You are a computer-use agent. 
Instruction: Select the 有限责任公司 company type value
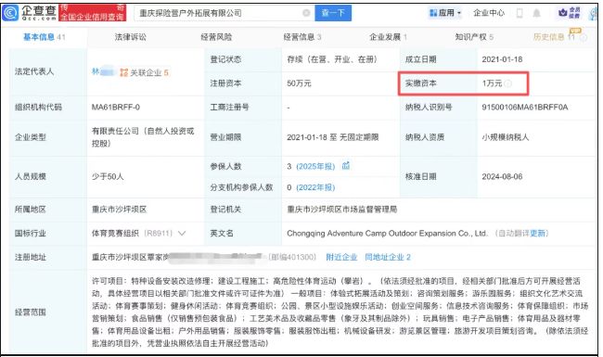pyautogui.click(x=143, y=137)
